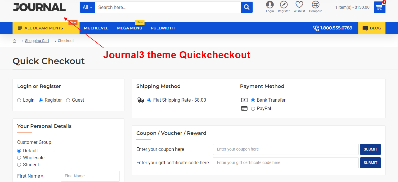Open the All search category dropdown

[87, 7]
